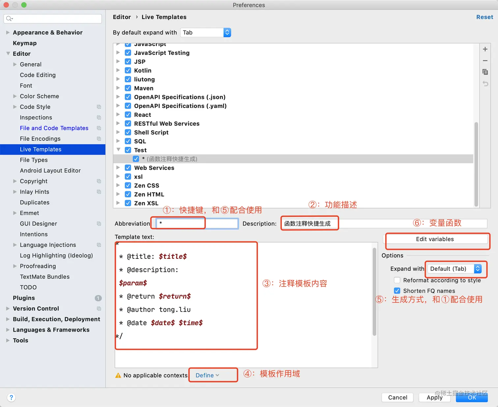Open Keymap settings page

click(25, 43)
